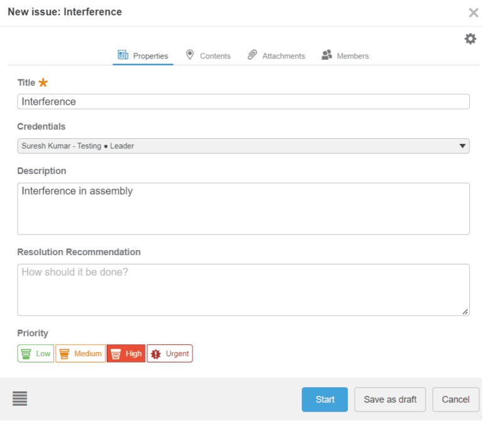The image size is (483, 421).
Task: Set priority to Medium
Action: 80,354
